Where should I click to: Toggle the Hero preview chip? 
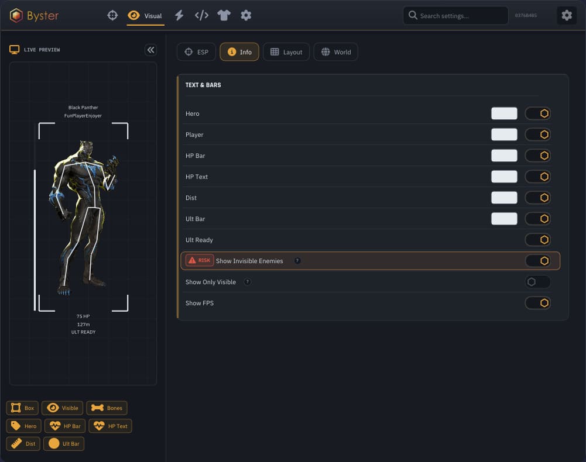23,426
